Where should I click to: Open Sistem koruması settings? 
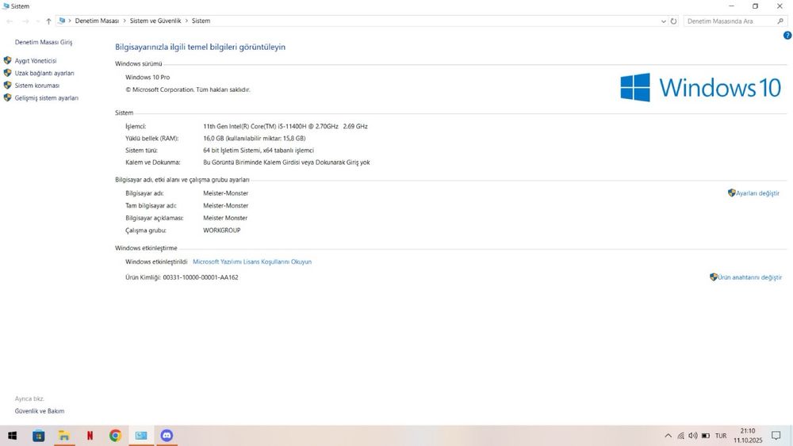[x=37, y=86]
